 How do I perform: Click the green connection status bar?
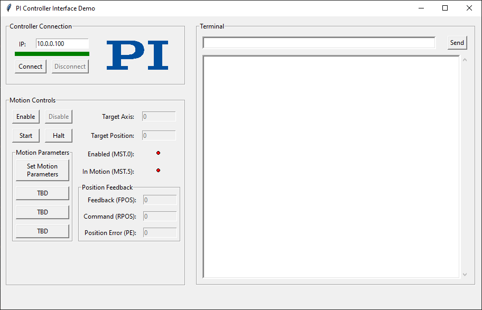pos(52,54)
